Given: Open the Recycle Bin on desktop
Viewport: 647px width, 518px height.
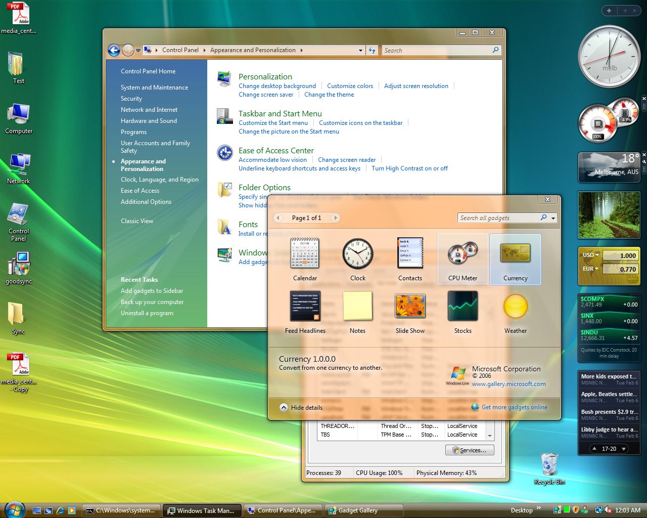Looking at the screenshot, I should coord(549,464).
